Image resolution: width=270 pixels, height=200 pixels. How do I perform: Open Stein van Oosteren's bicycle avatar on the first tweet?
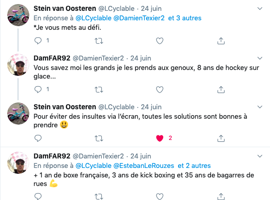coord(18,15)
